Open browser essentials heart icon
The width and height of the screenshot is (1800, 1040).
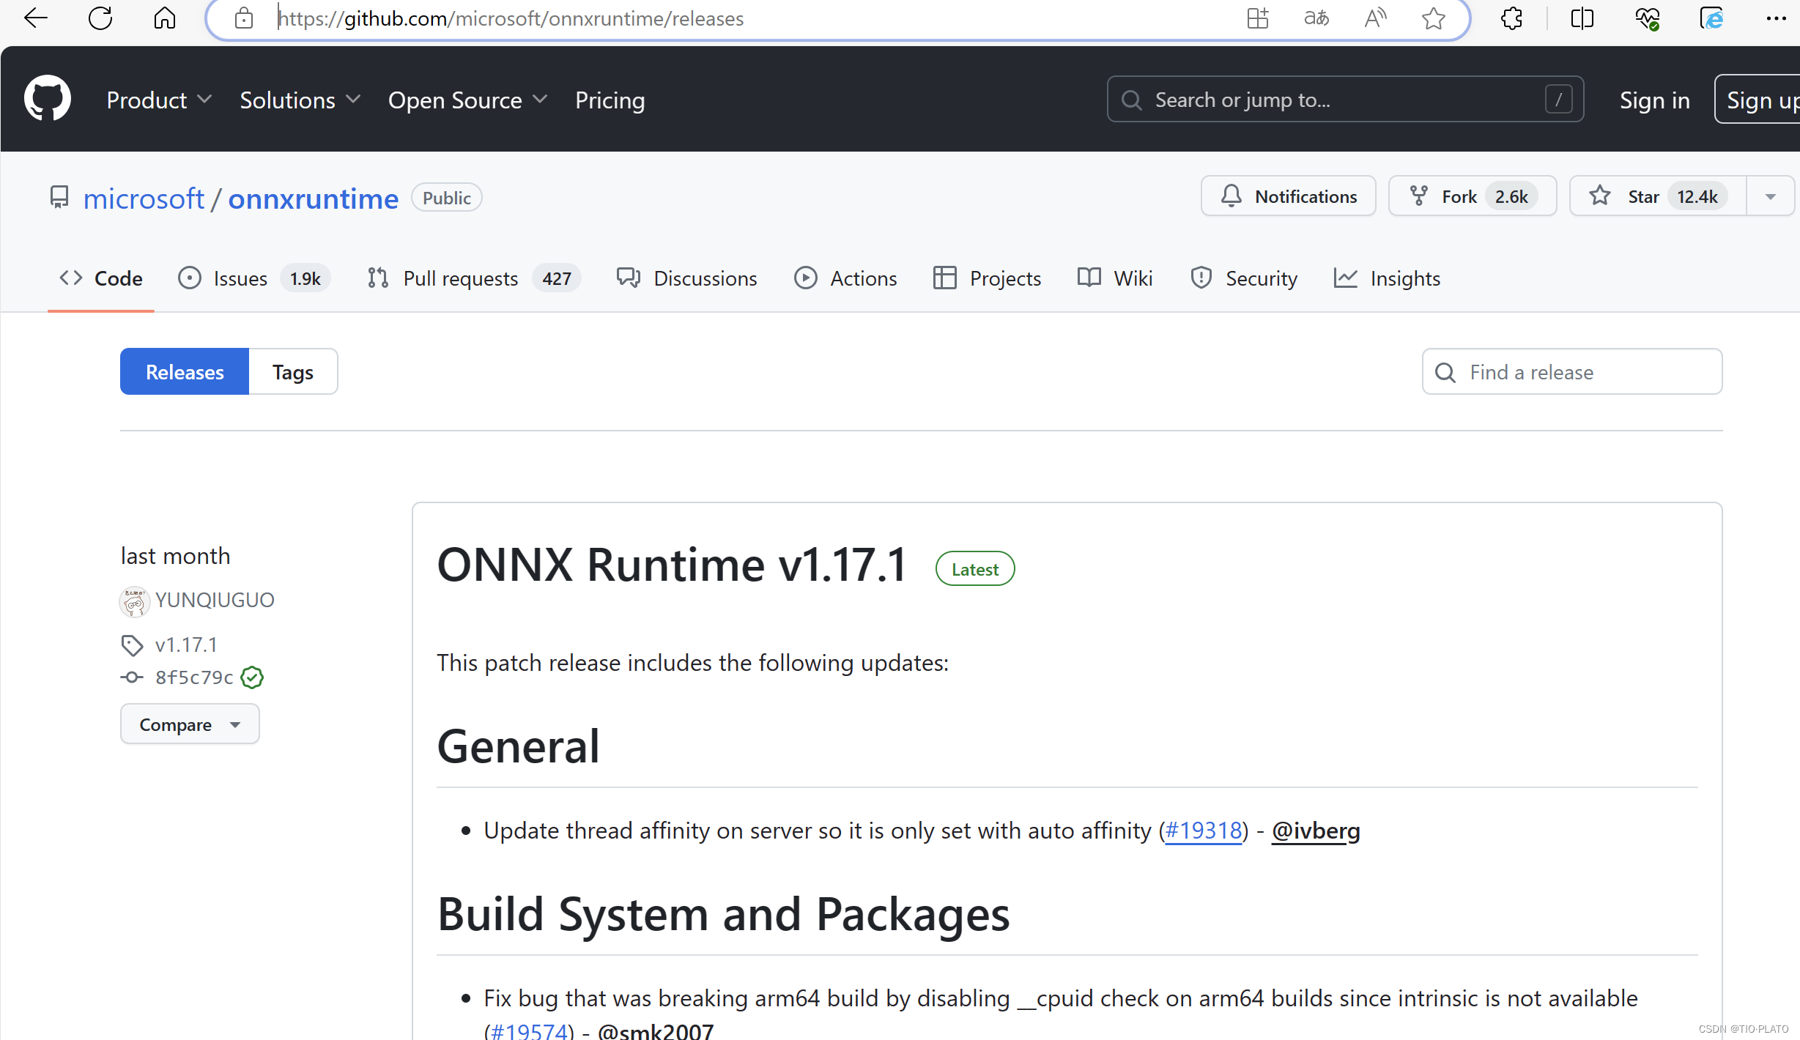1647,18
